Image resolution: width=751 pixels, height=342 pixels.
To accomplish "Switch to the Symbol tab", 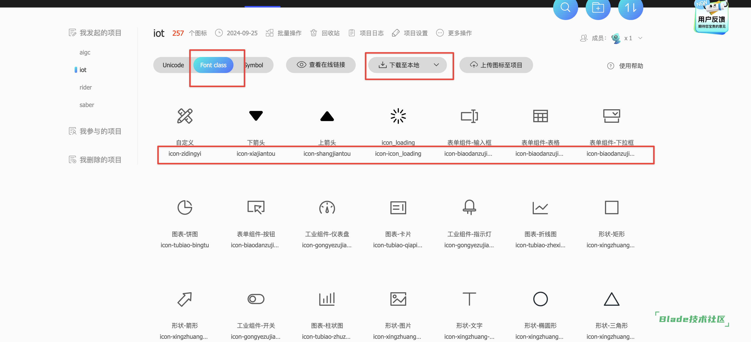I will 254,65.
